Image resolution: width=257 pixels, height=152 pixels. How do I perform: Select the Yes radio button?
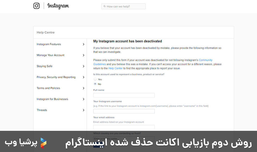pos(95,79)
